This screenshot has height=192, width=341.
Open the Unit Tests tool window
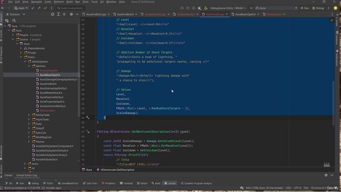point(90,183)
